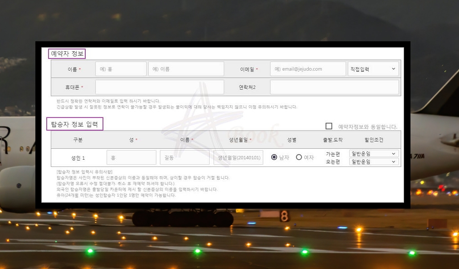Image resolution: width=459 pixels, height=269 pixels.
Task: Open the 직접입력 email domain dropdown
Action: tap(373, 69)
